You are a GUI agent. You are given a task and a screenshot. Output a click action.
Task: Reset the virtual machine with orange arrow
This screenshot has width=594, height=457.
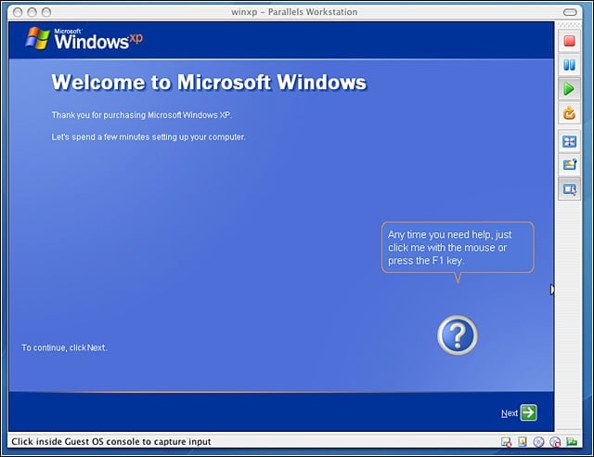click(x=569, y=113)
